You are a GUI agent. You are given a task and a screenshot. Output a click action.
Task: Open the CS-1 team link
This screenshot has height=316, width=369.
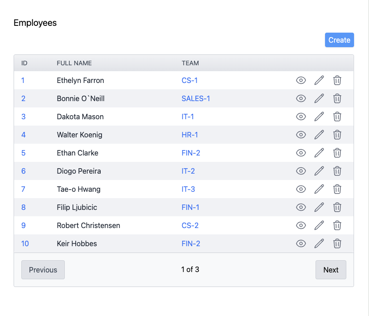point(189,80)
